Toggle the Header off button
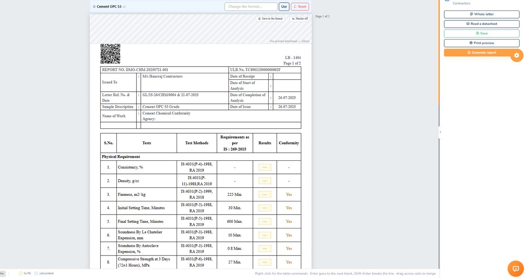Image resolution: width=526 pixels, height=278 pixels. point(300,18)
